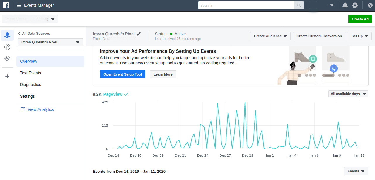Click the plus icon in the sidebar
Image resolution: width=375 pixels, height=180 pixels.
[x=7, y=76]
